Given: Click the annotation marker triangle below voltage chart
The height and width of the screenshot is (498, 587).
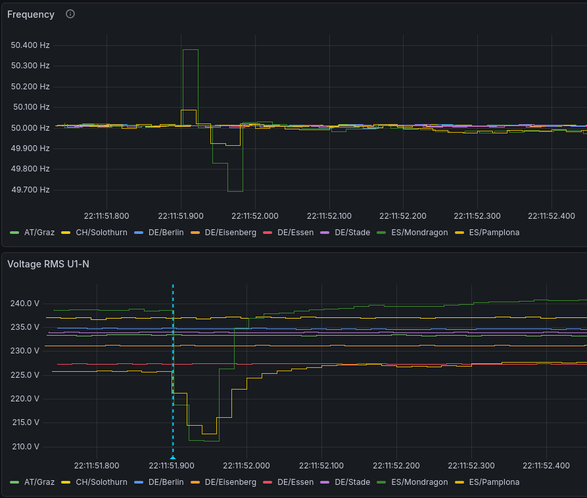Looking at the screenshot, I should (173, 457).
